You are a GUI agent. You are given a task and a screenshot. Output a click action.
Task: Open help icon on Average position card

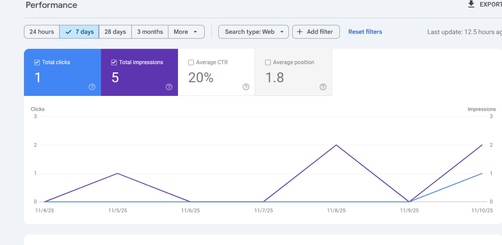click(x=323, y=87)
